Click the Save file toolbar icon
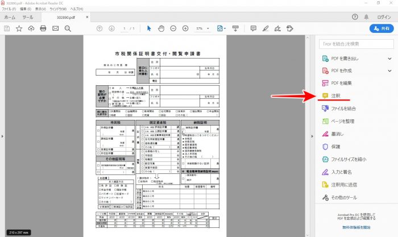Viewport: 398px width, 237px height. pyautogui.click(x=7, y=28)
